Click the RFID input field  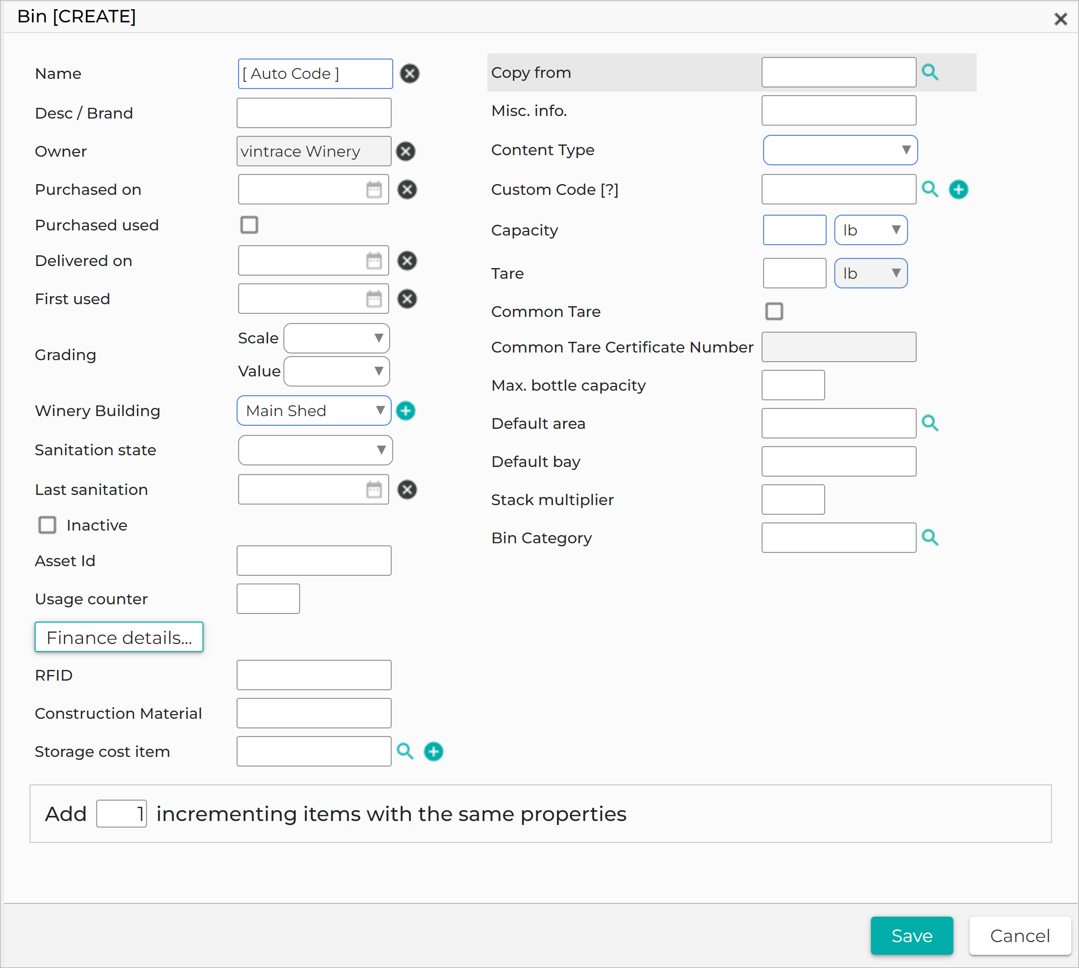point(314,675)
